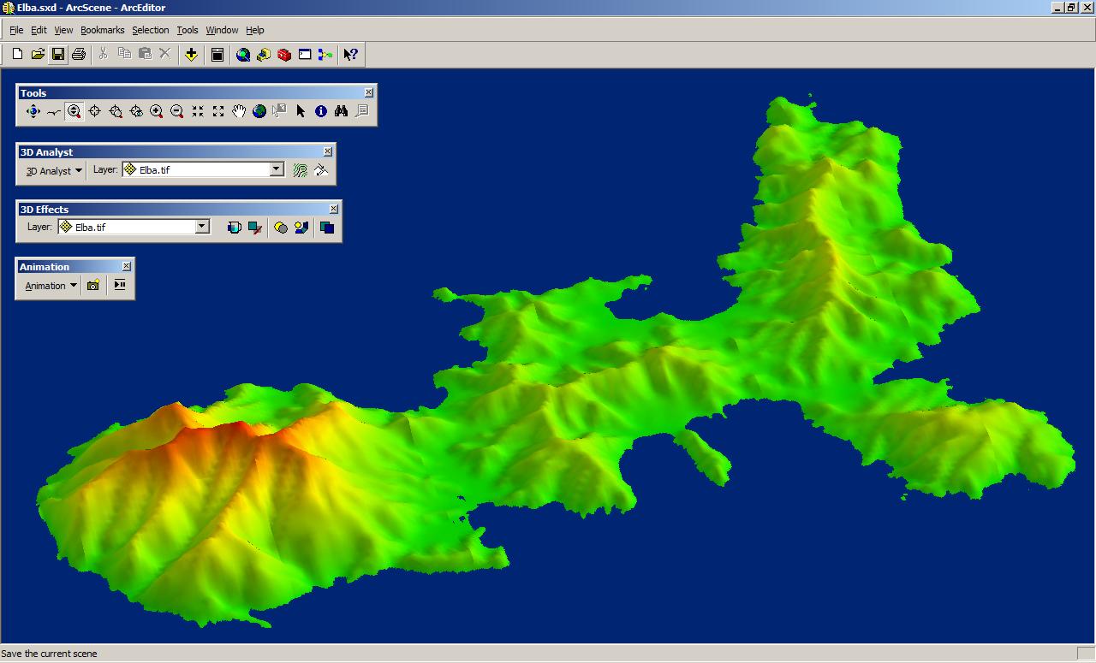Image resolution: width=1096 pixels, height=663 pixels.
Task: Click the Select Features tool
Action: (279, 111)
